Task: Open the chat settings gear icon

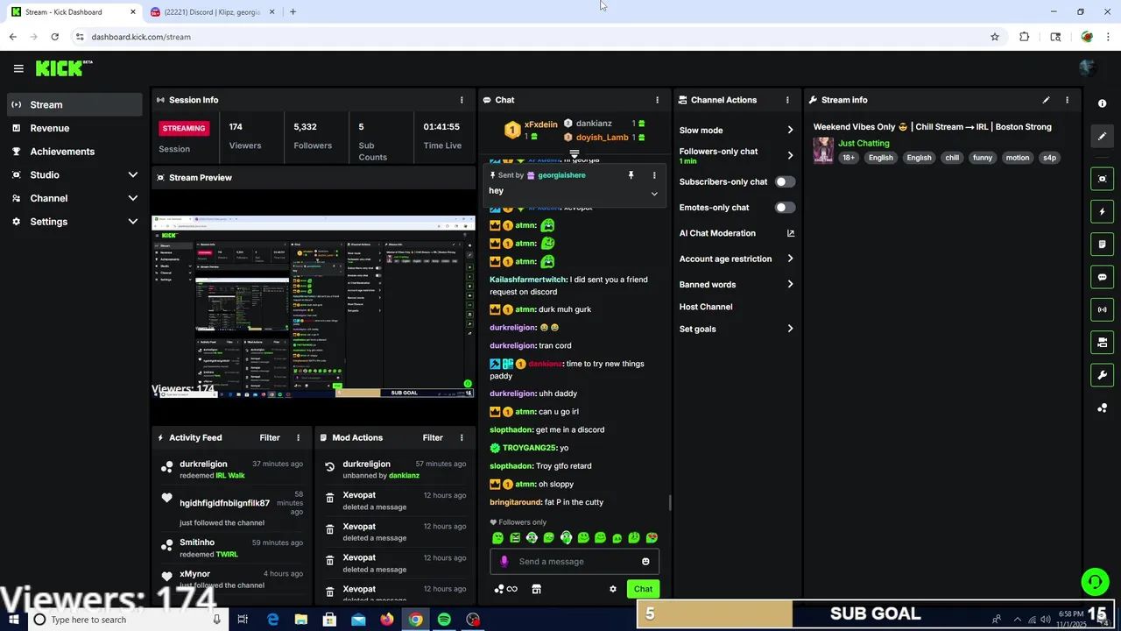Action: (613, 589)
